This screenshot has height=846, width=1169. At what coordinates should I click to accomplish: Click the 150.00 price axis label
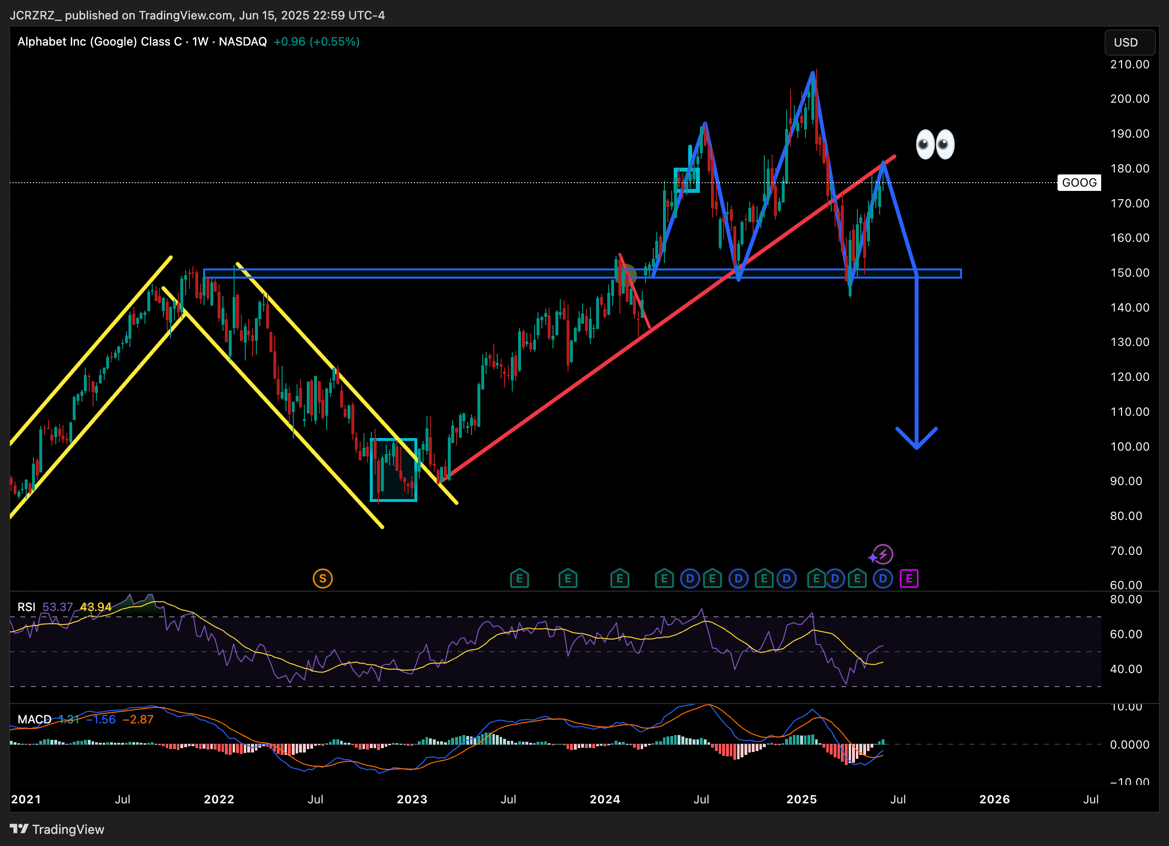tap(1130, 273)
